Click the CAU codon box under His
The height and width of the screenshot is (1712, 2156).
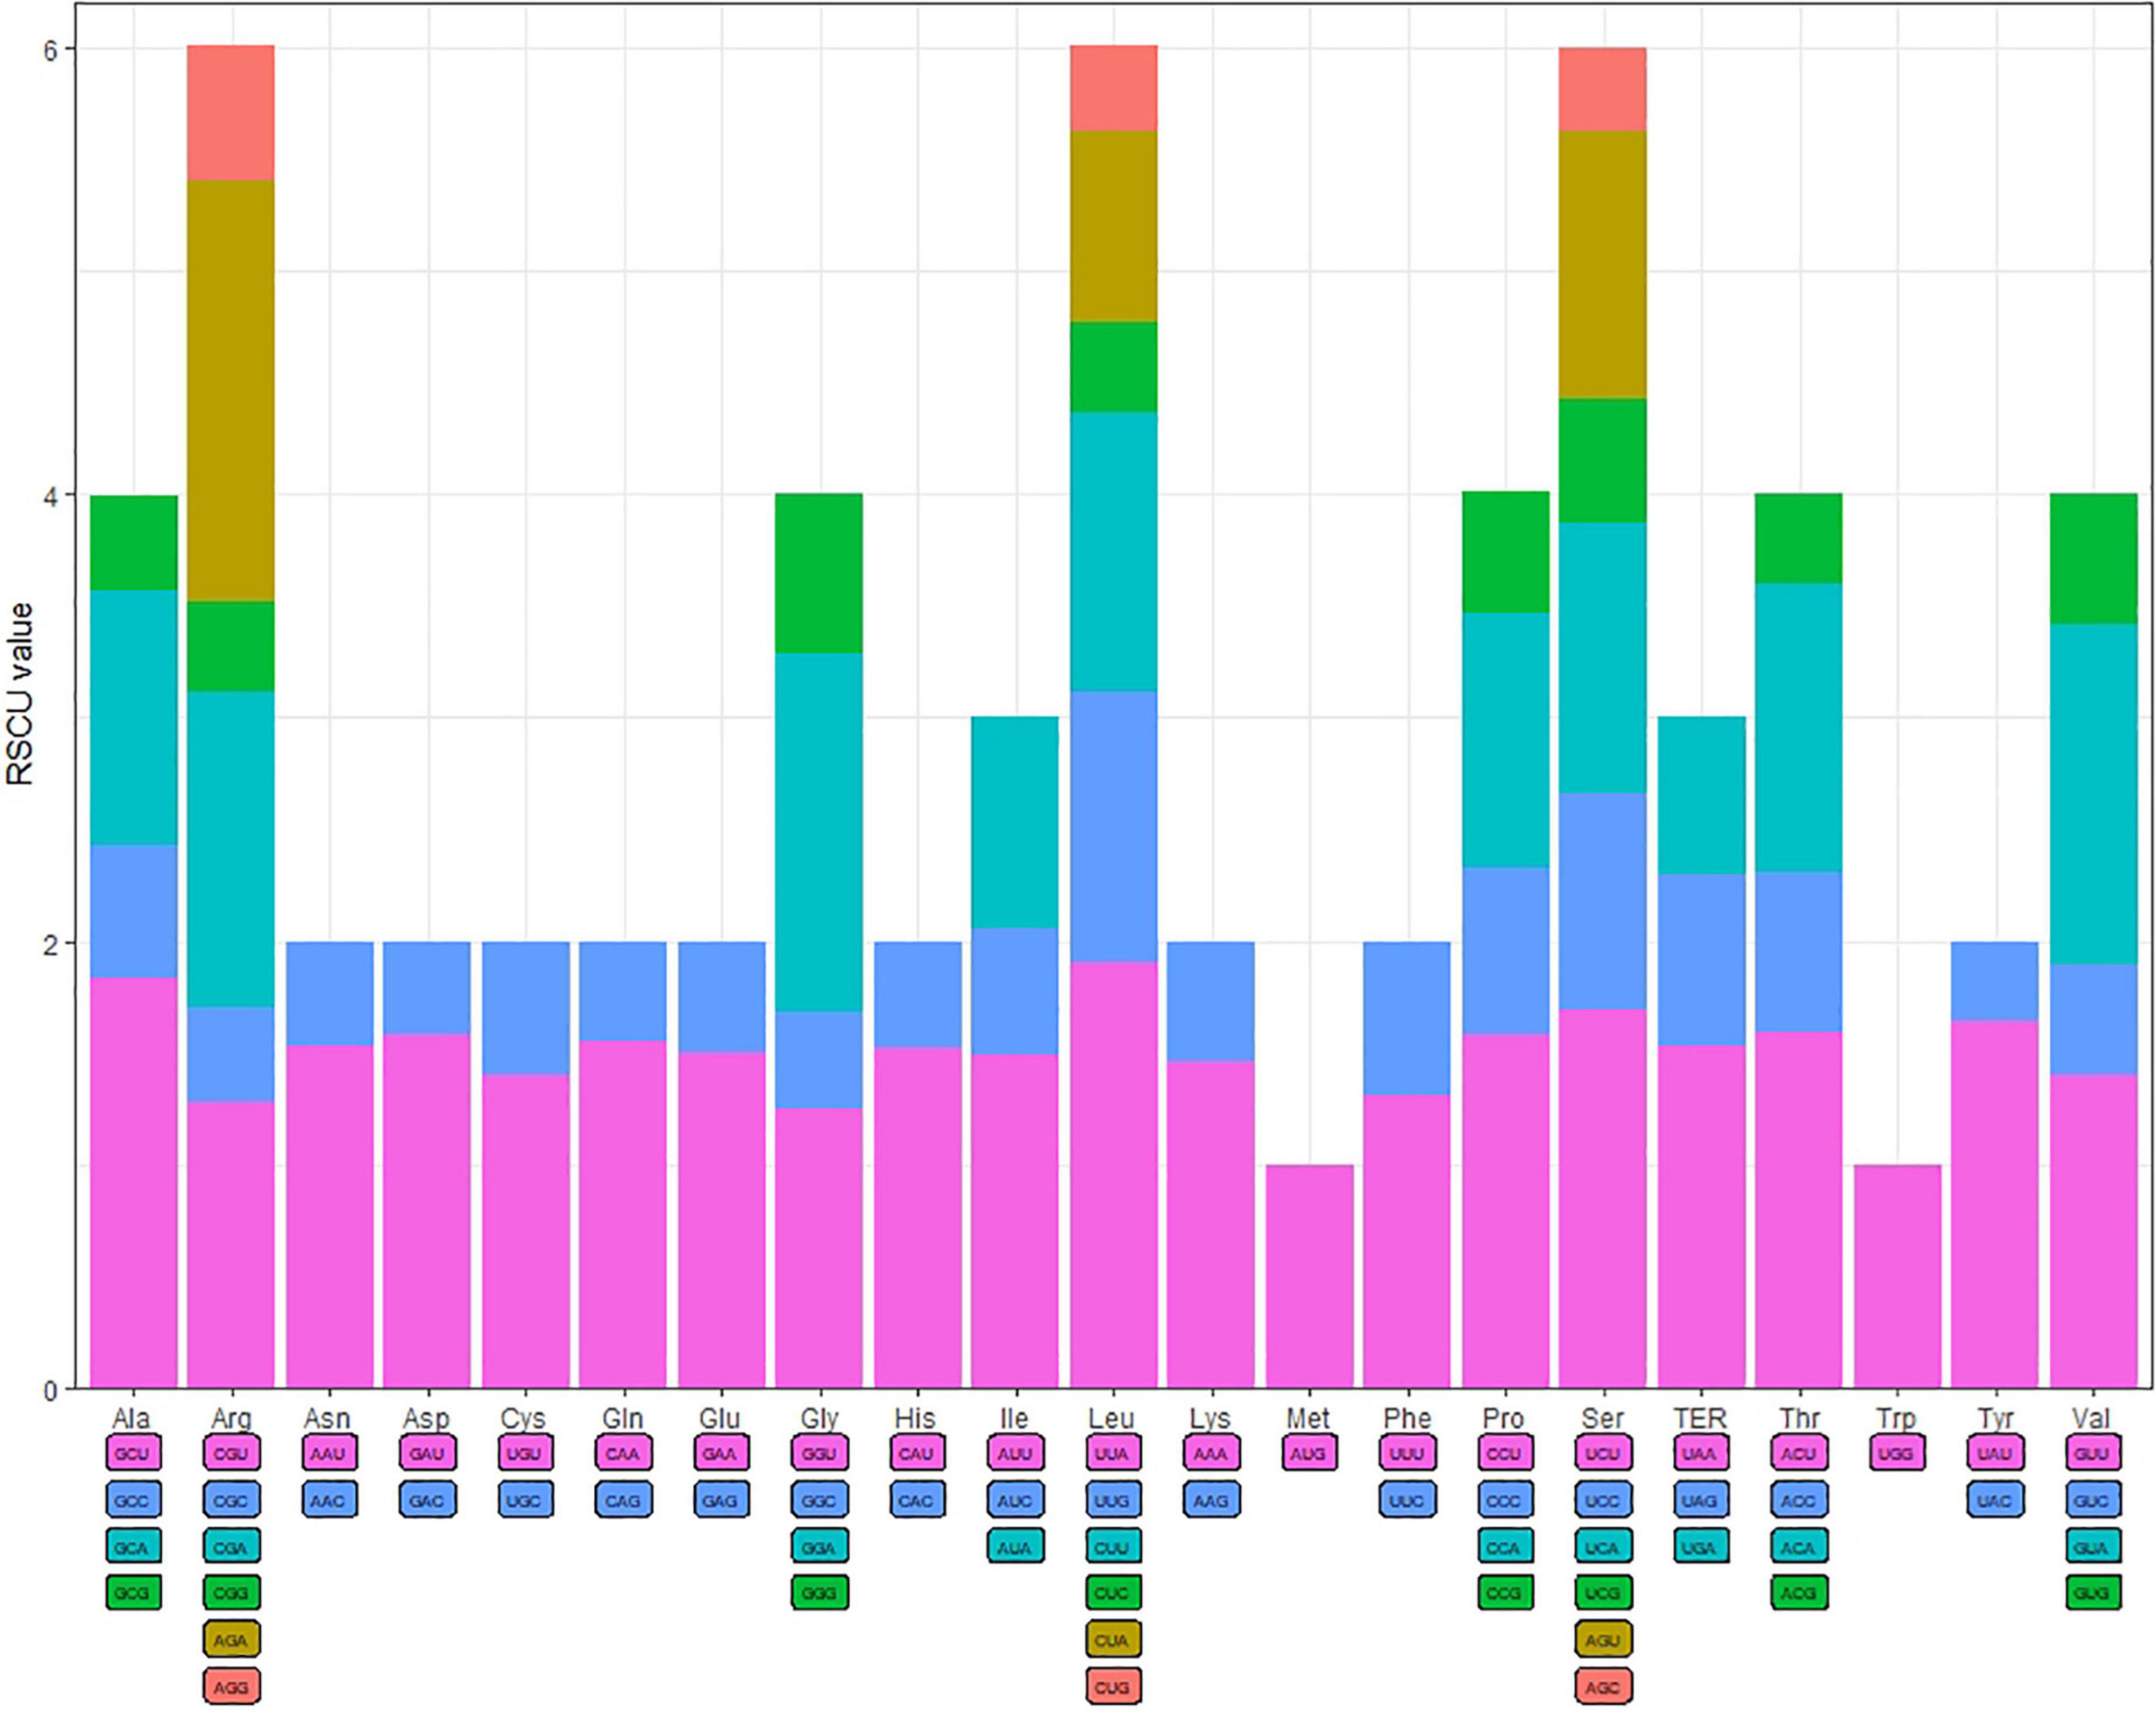click(x=917, y=1453)
